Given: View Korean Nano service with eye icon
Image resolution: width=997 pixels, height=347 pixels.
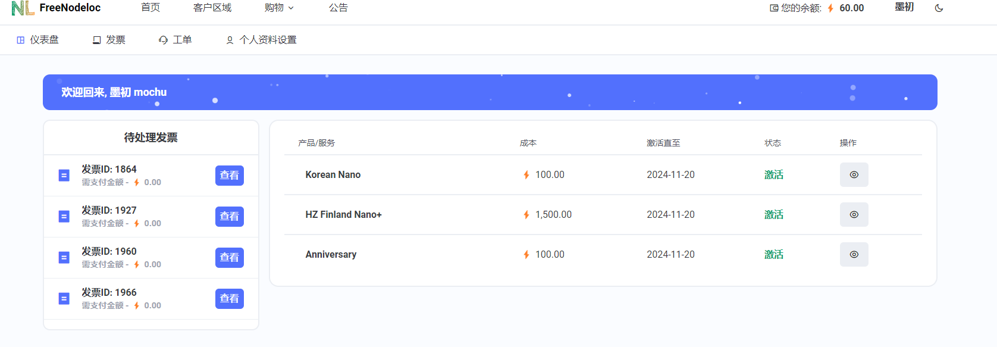Looking at the screenshot, I should point(854,175).
